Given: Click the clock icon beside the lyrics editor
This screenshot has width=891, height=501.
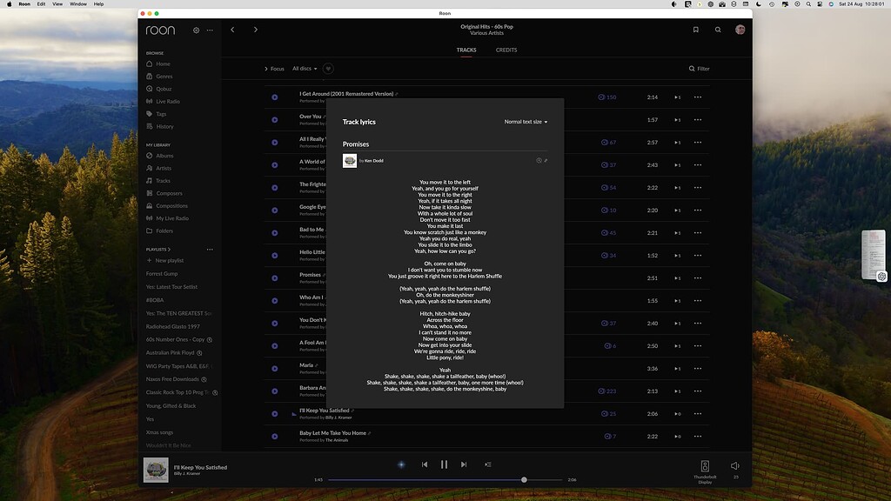Looking at the screenshot, I should click(x=538, y=160).
